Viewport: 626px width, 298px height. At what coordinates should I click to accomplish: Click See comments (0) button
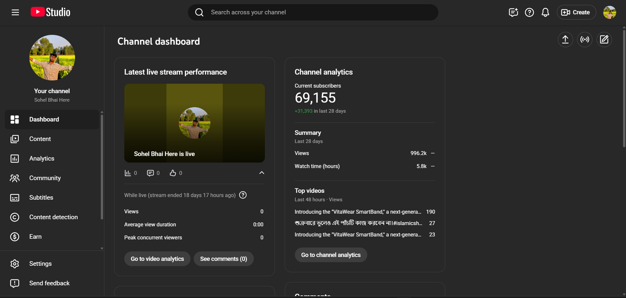223,259
